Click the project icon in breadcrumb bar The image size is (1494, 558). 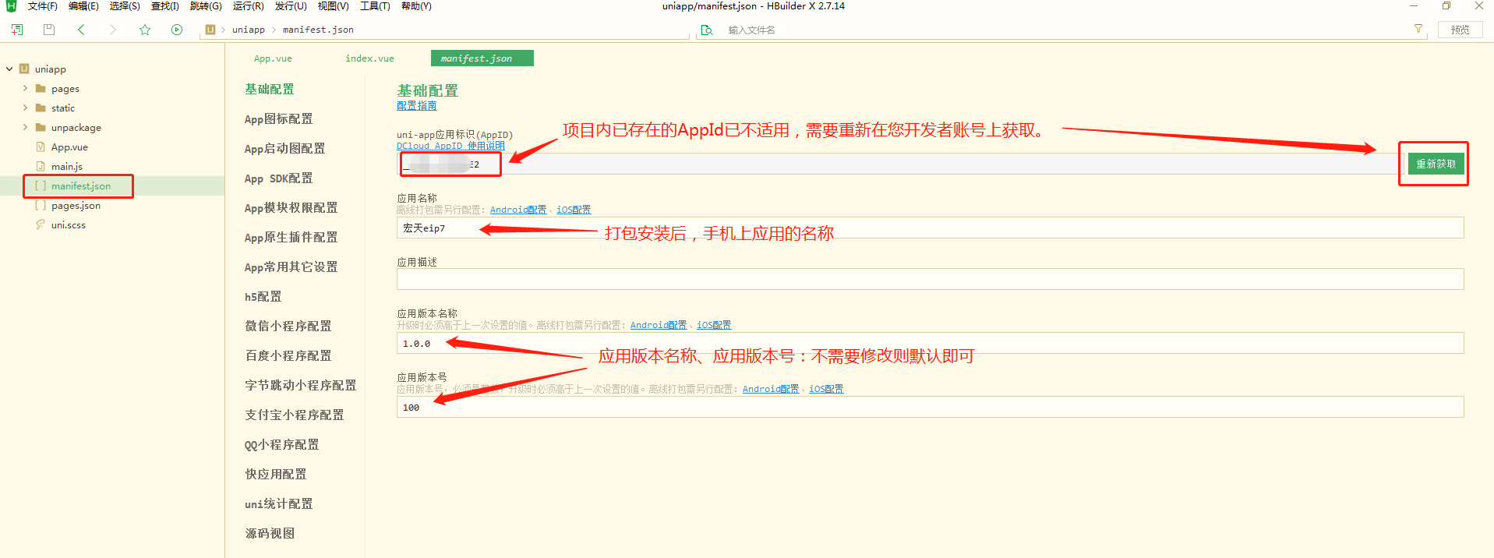[210, 30]
